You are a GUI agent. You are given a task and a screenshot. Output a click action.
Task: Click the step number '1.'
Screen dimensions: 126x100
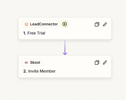pyautogui.click(x=25, y=33)
